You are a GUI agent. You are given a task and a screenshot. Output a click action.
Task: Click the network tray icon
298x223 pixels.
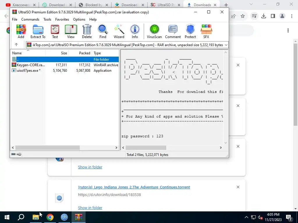[253, 217]
